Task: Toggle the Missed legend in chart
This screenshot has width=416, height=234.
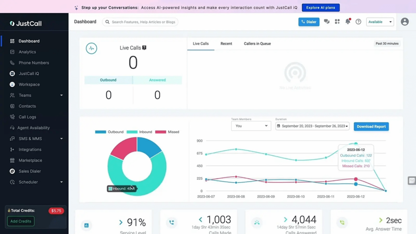Action: [167, 132]
